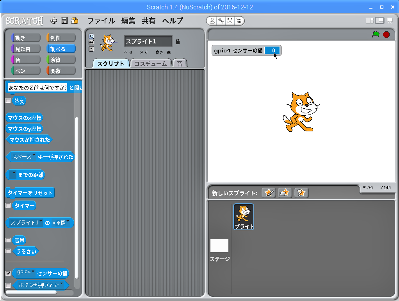Save project with floppy disk icon
Image resolution: width=399 pixels, height=301 pixels.
64,21
